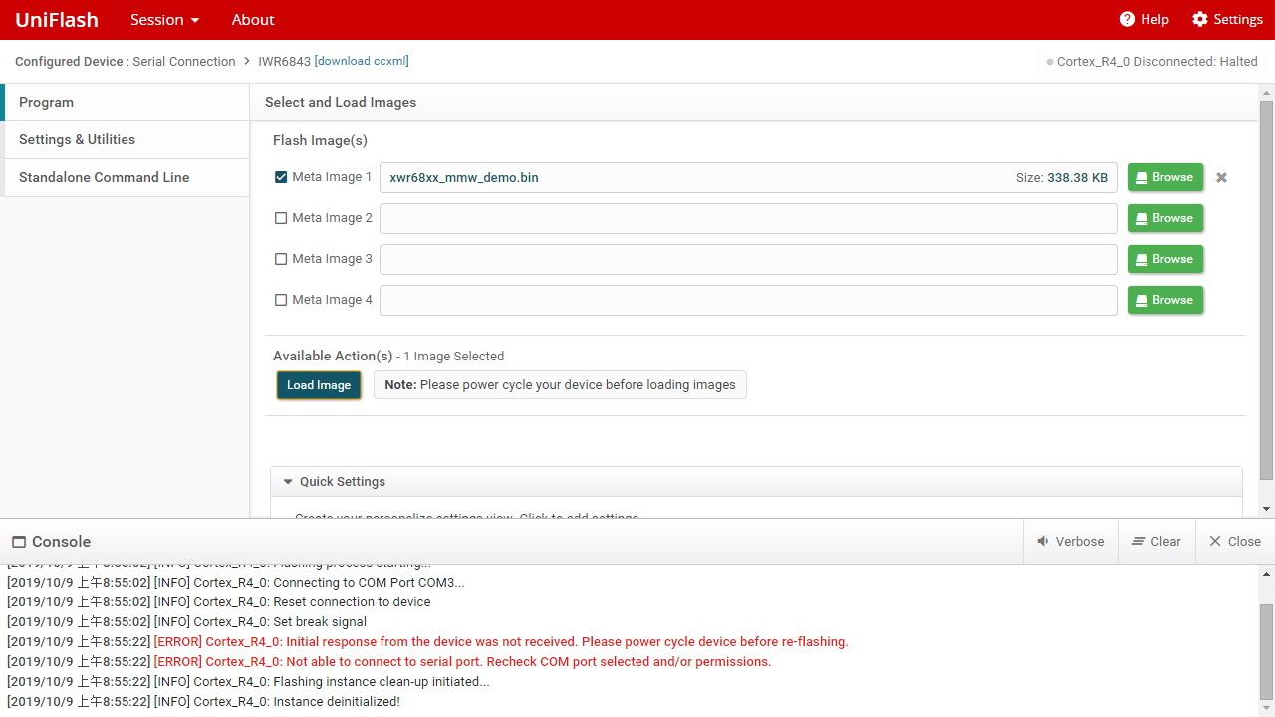
Task: Click the Meta Image 3 file field
Action: coord(748,259)
